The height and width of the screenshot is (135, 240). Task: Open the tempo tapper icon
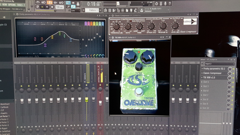pos(136,10)
